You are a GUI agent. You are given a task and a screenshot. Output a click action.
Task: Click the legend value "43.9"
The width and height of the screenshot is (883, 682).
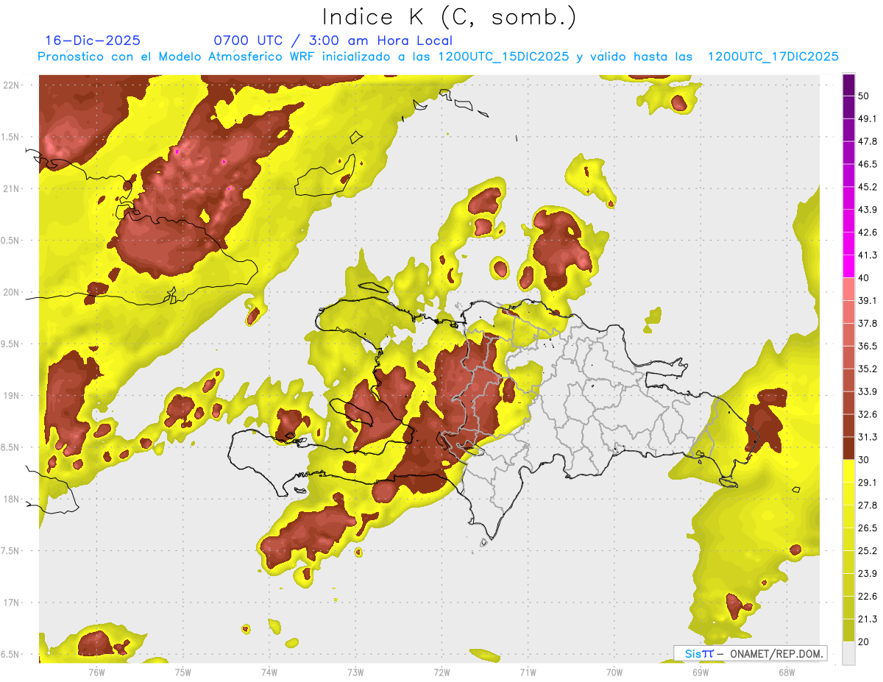point(868,210)
